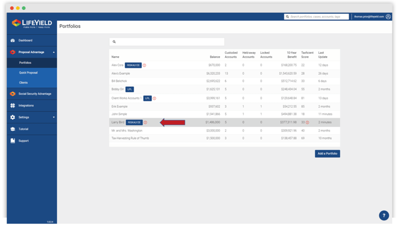Viewport: 400px width, 230px height.
Task: Collapse the Proposal Advantage menu arrow
Action: point(53,52)
